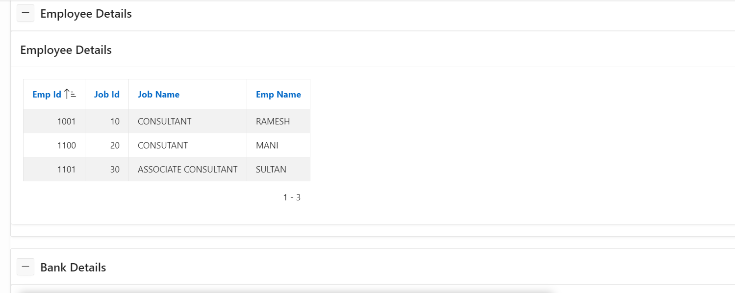Sort by Job Id column header
The image size is (735, 293).
coord(107,95)
